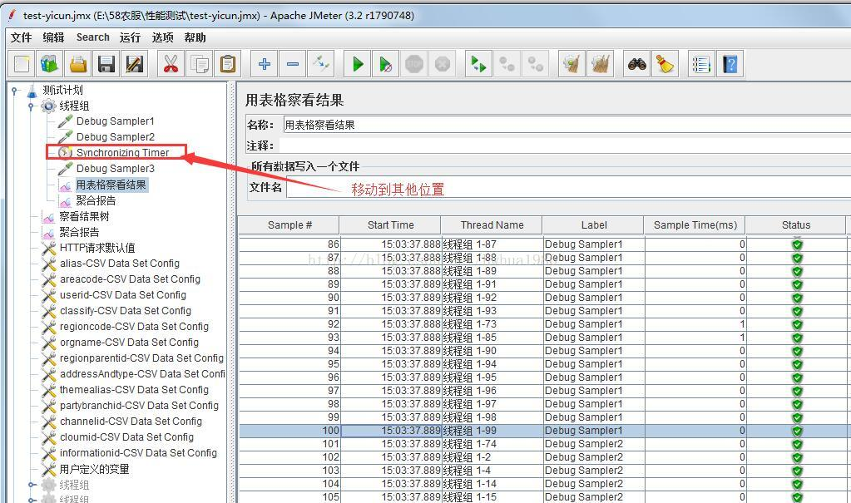Click the Clear All brooms icon
Image resolution: width=851 pixels, height=503 pixels.
click(601, 65)
